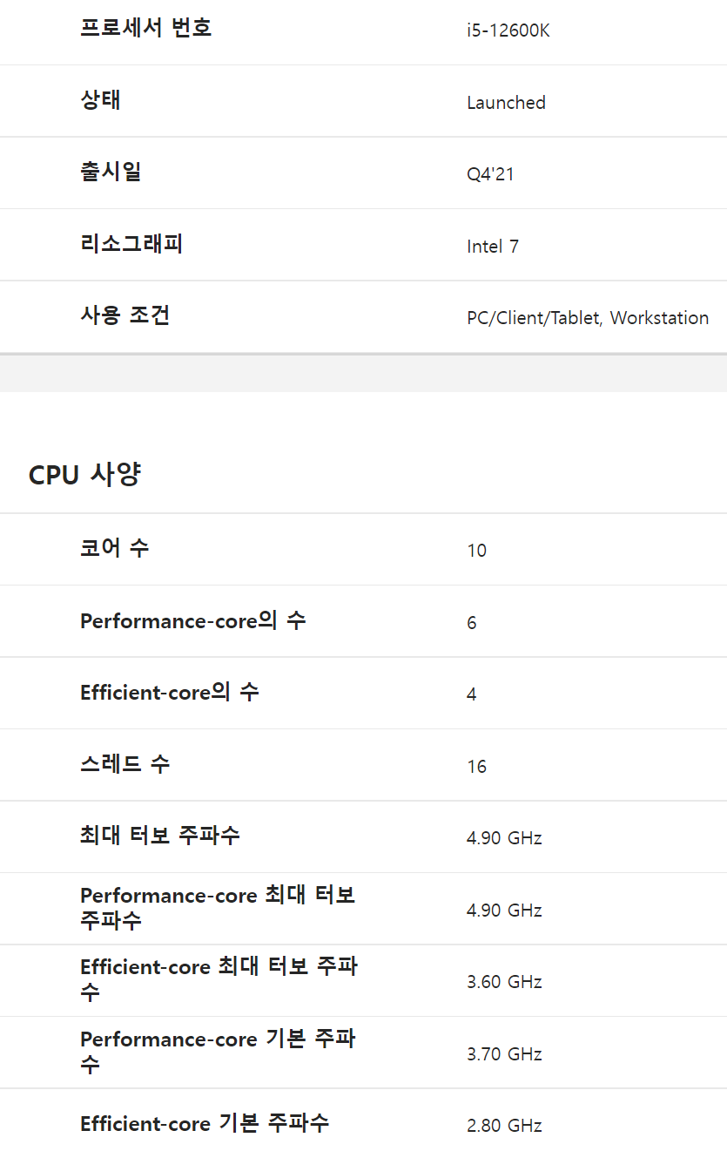Select the 3.70 GHz value

504,1054
